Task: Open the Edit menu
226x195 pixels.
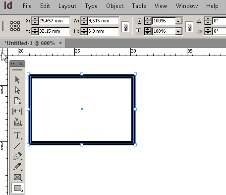Action: 45,6
